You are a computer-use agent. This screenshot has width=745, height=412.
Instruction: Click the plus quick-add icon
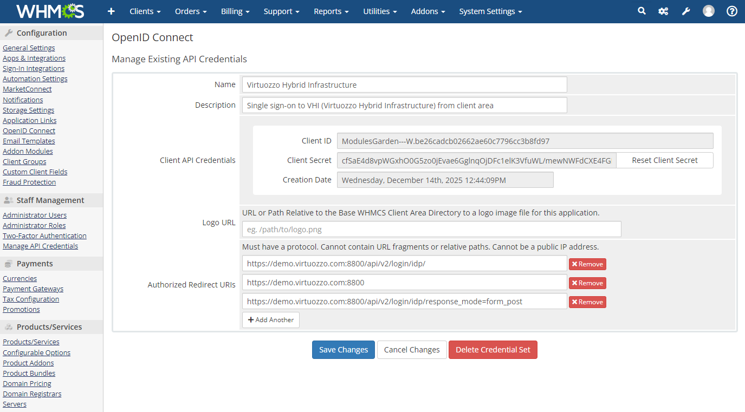coord(111,11)
